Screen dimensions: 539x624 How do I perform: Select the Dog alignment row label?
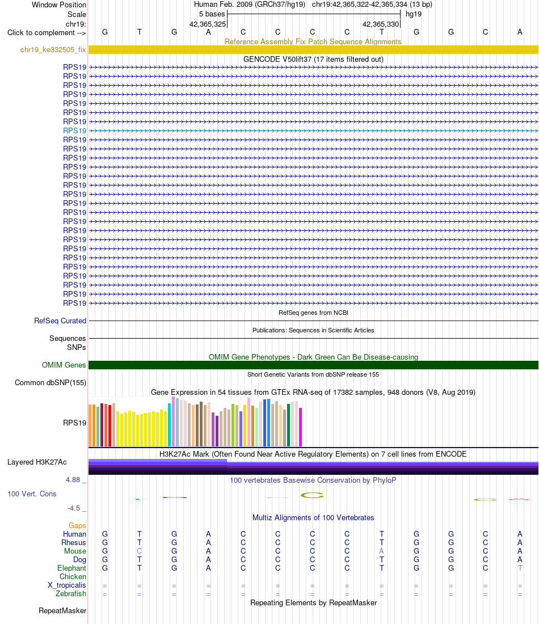click(x=79, y=559)
